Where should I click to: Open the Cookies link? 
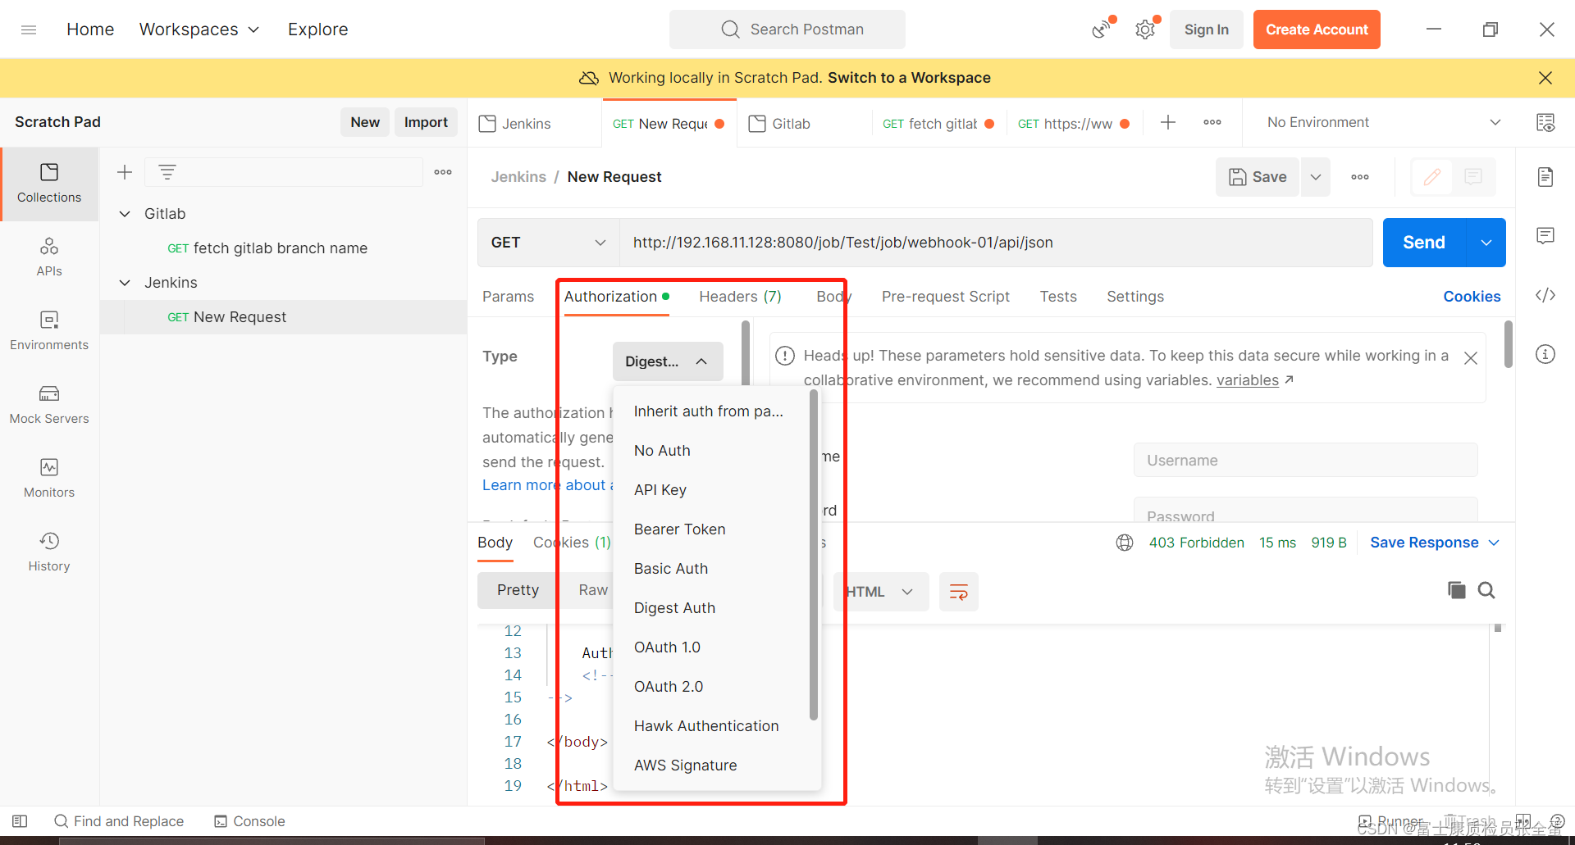click(x=1472, y=297)
